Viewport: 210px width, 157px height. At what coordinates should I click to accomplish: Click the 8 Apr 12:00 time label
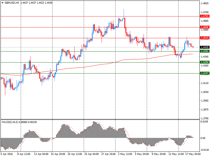(24, 154)
